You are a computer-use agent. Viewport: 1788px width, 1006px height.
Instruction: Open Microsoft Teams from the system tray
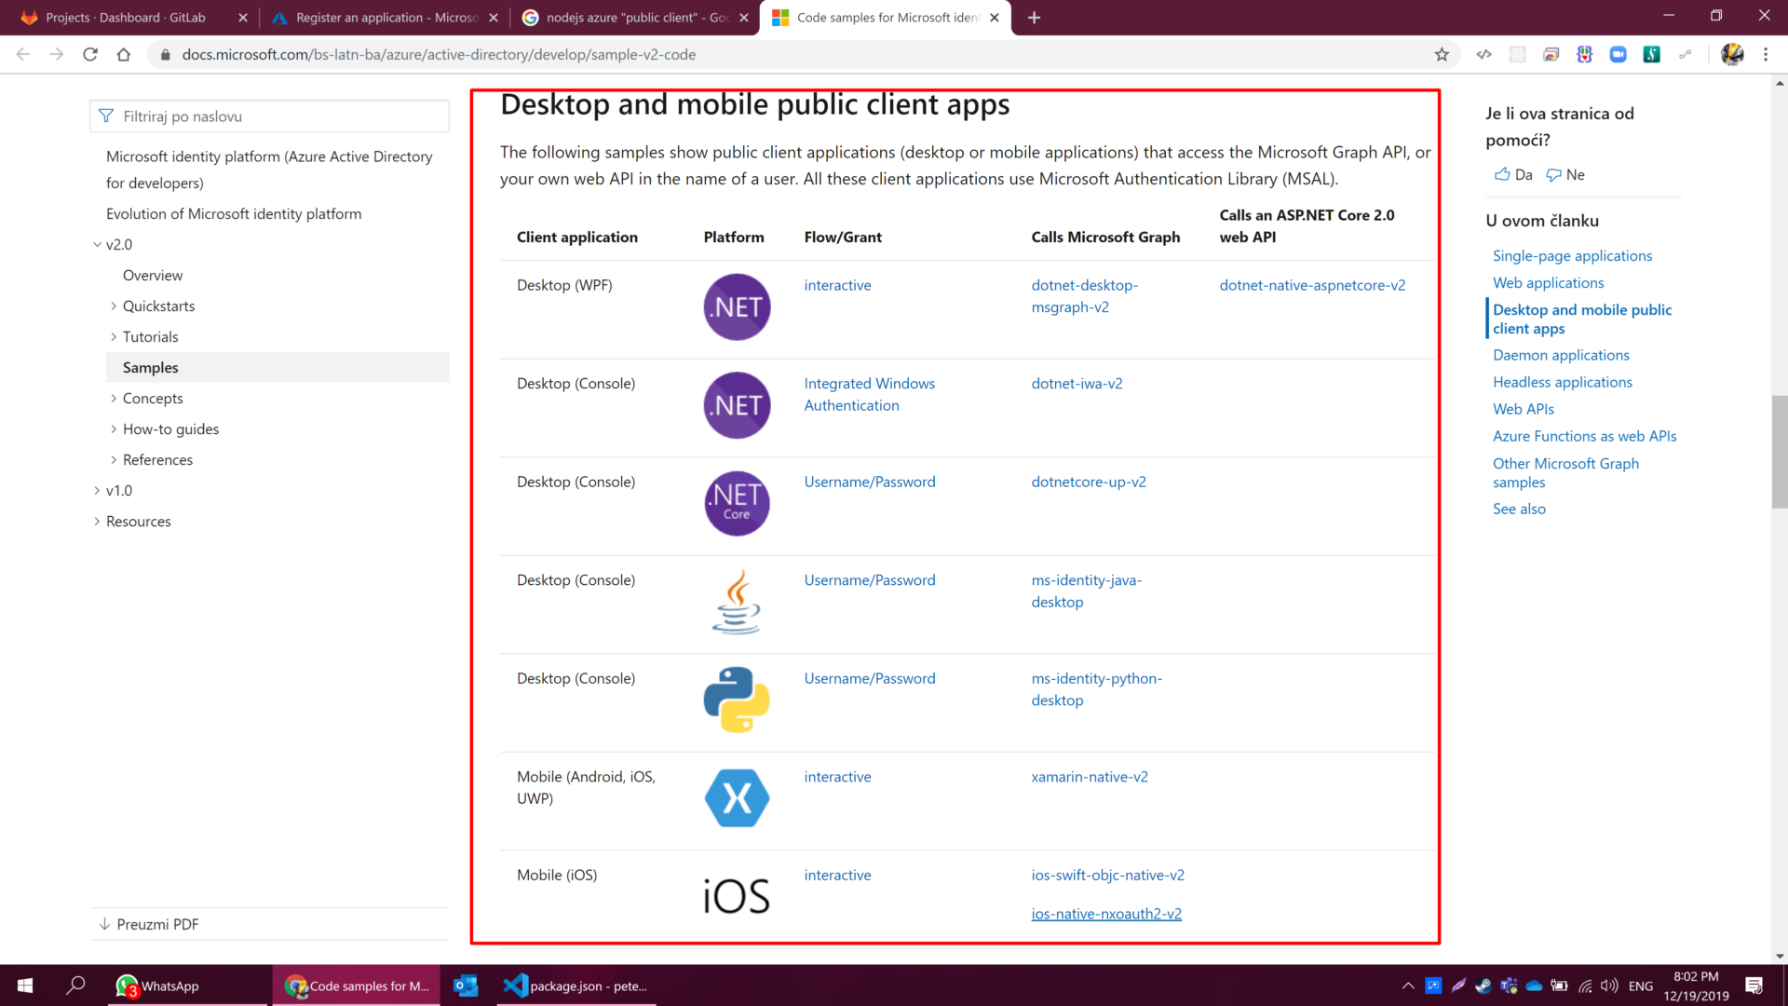pyautogui.click(x=1509, y=986)
